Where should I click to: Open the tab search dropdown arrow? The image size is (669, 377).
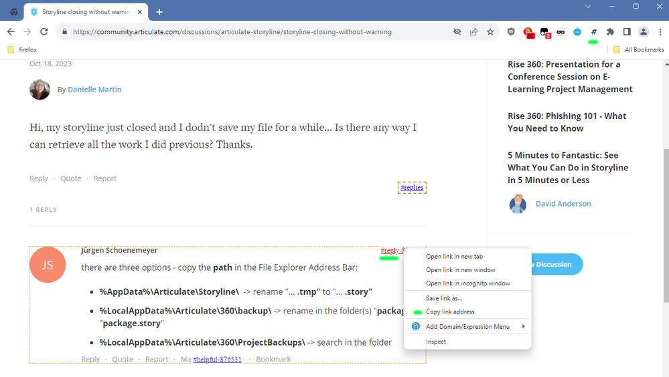pyautogui.click(x=588, y=7)
